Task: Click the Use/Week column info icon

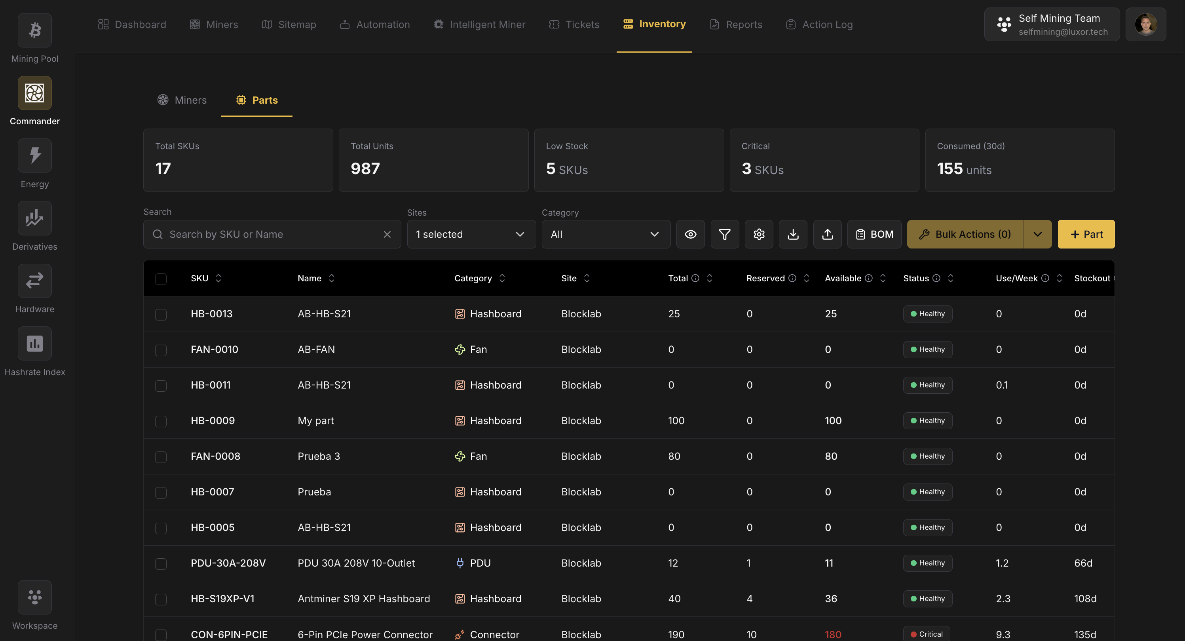Action: tap(1045, 278)
